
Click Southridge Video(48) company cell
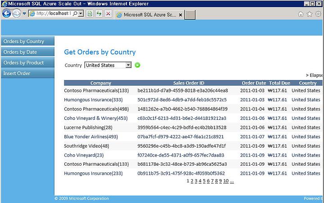[86, 146]
